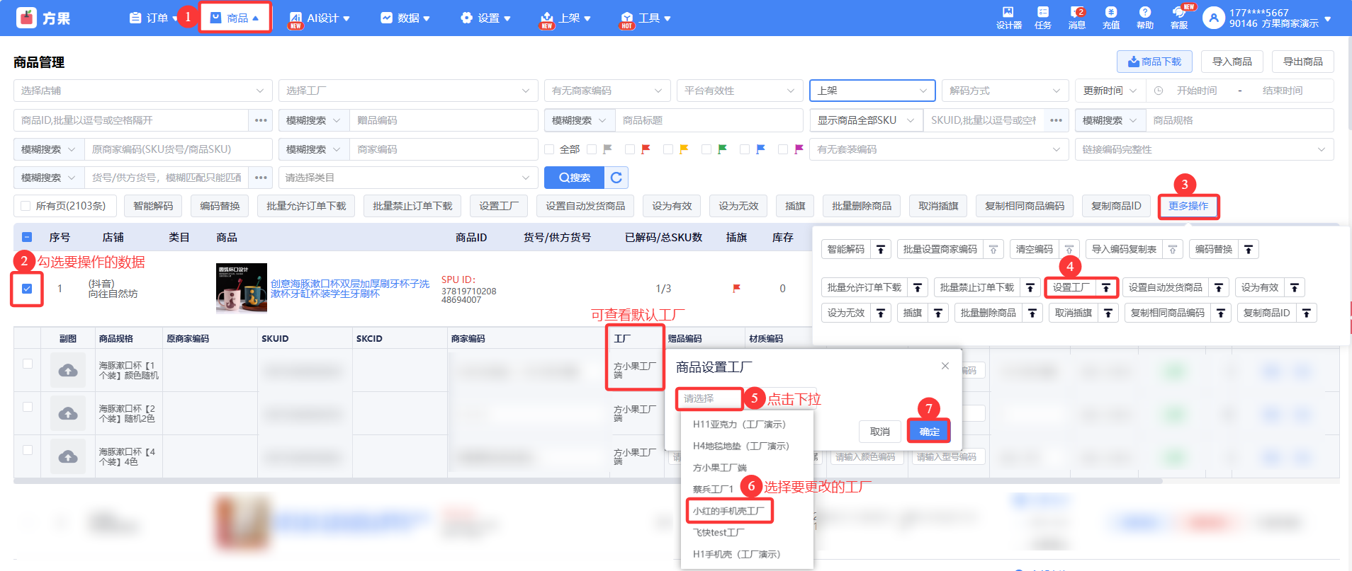The image size is (1352, 571).
Task: Pin 编码替换 with its up-arrow icon
Action: 1249,249
